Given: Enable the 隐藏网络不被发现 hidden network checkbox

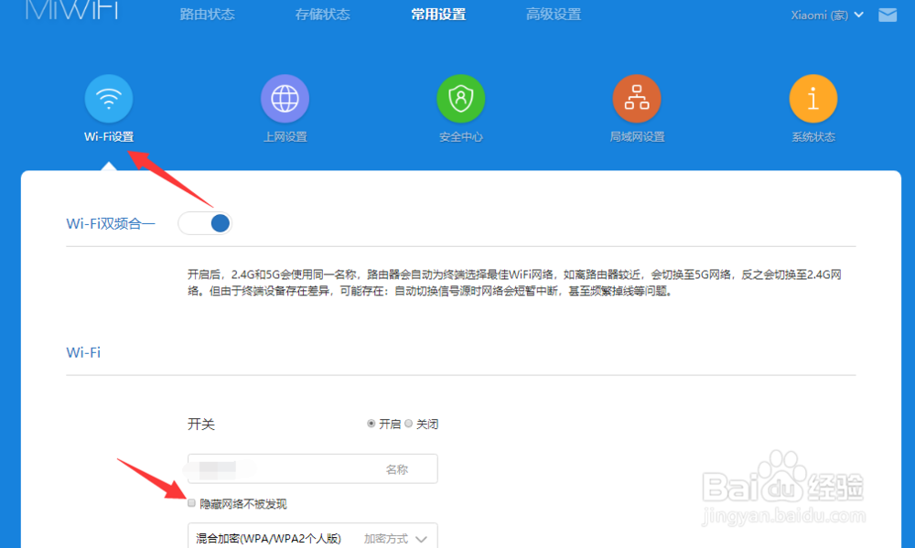Looking at the screenshot, I should pyautogui.click(x=191, y=502).
